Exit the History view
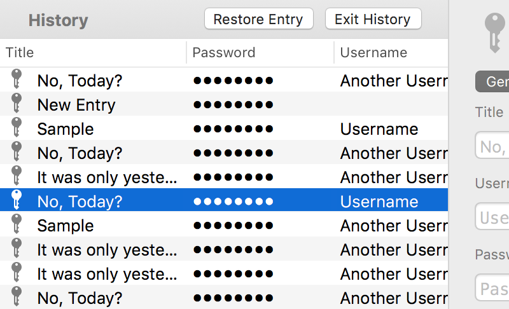The width and height of the screenshot is (509, 309). [373, 19]
